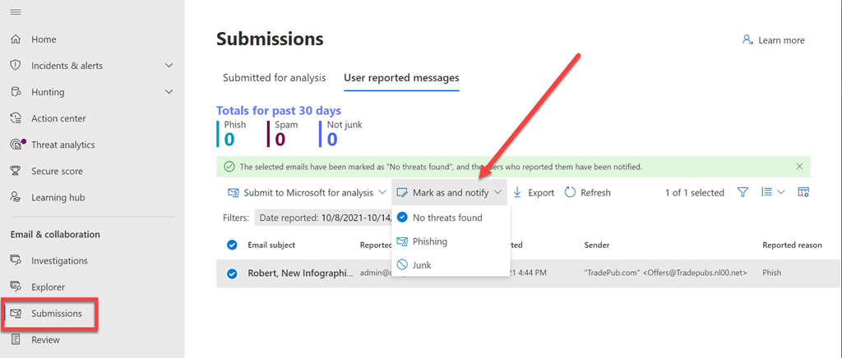Image resolution: width=842 pixels, height=358 pixels.
Task: Click the filter funnel icon
Action: [743, 192]
